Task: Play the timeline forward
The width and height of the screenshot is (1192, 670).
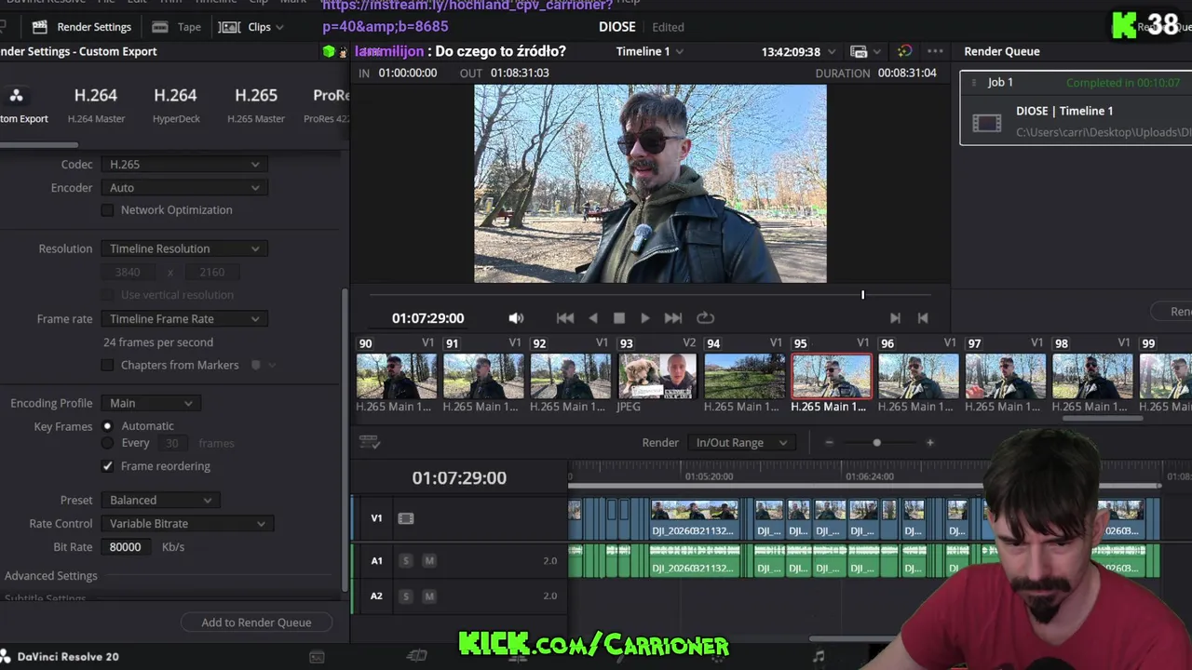Action: pyautogui.click(x=645, y=318)
